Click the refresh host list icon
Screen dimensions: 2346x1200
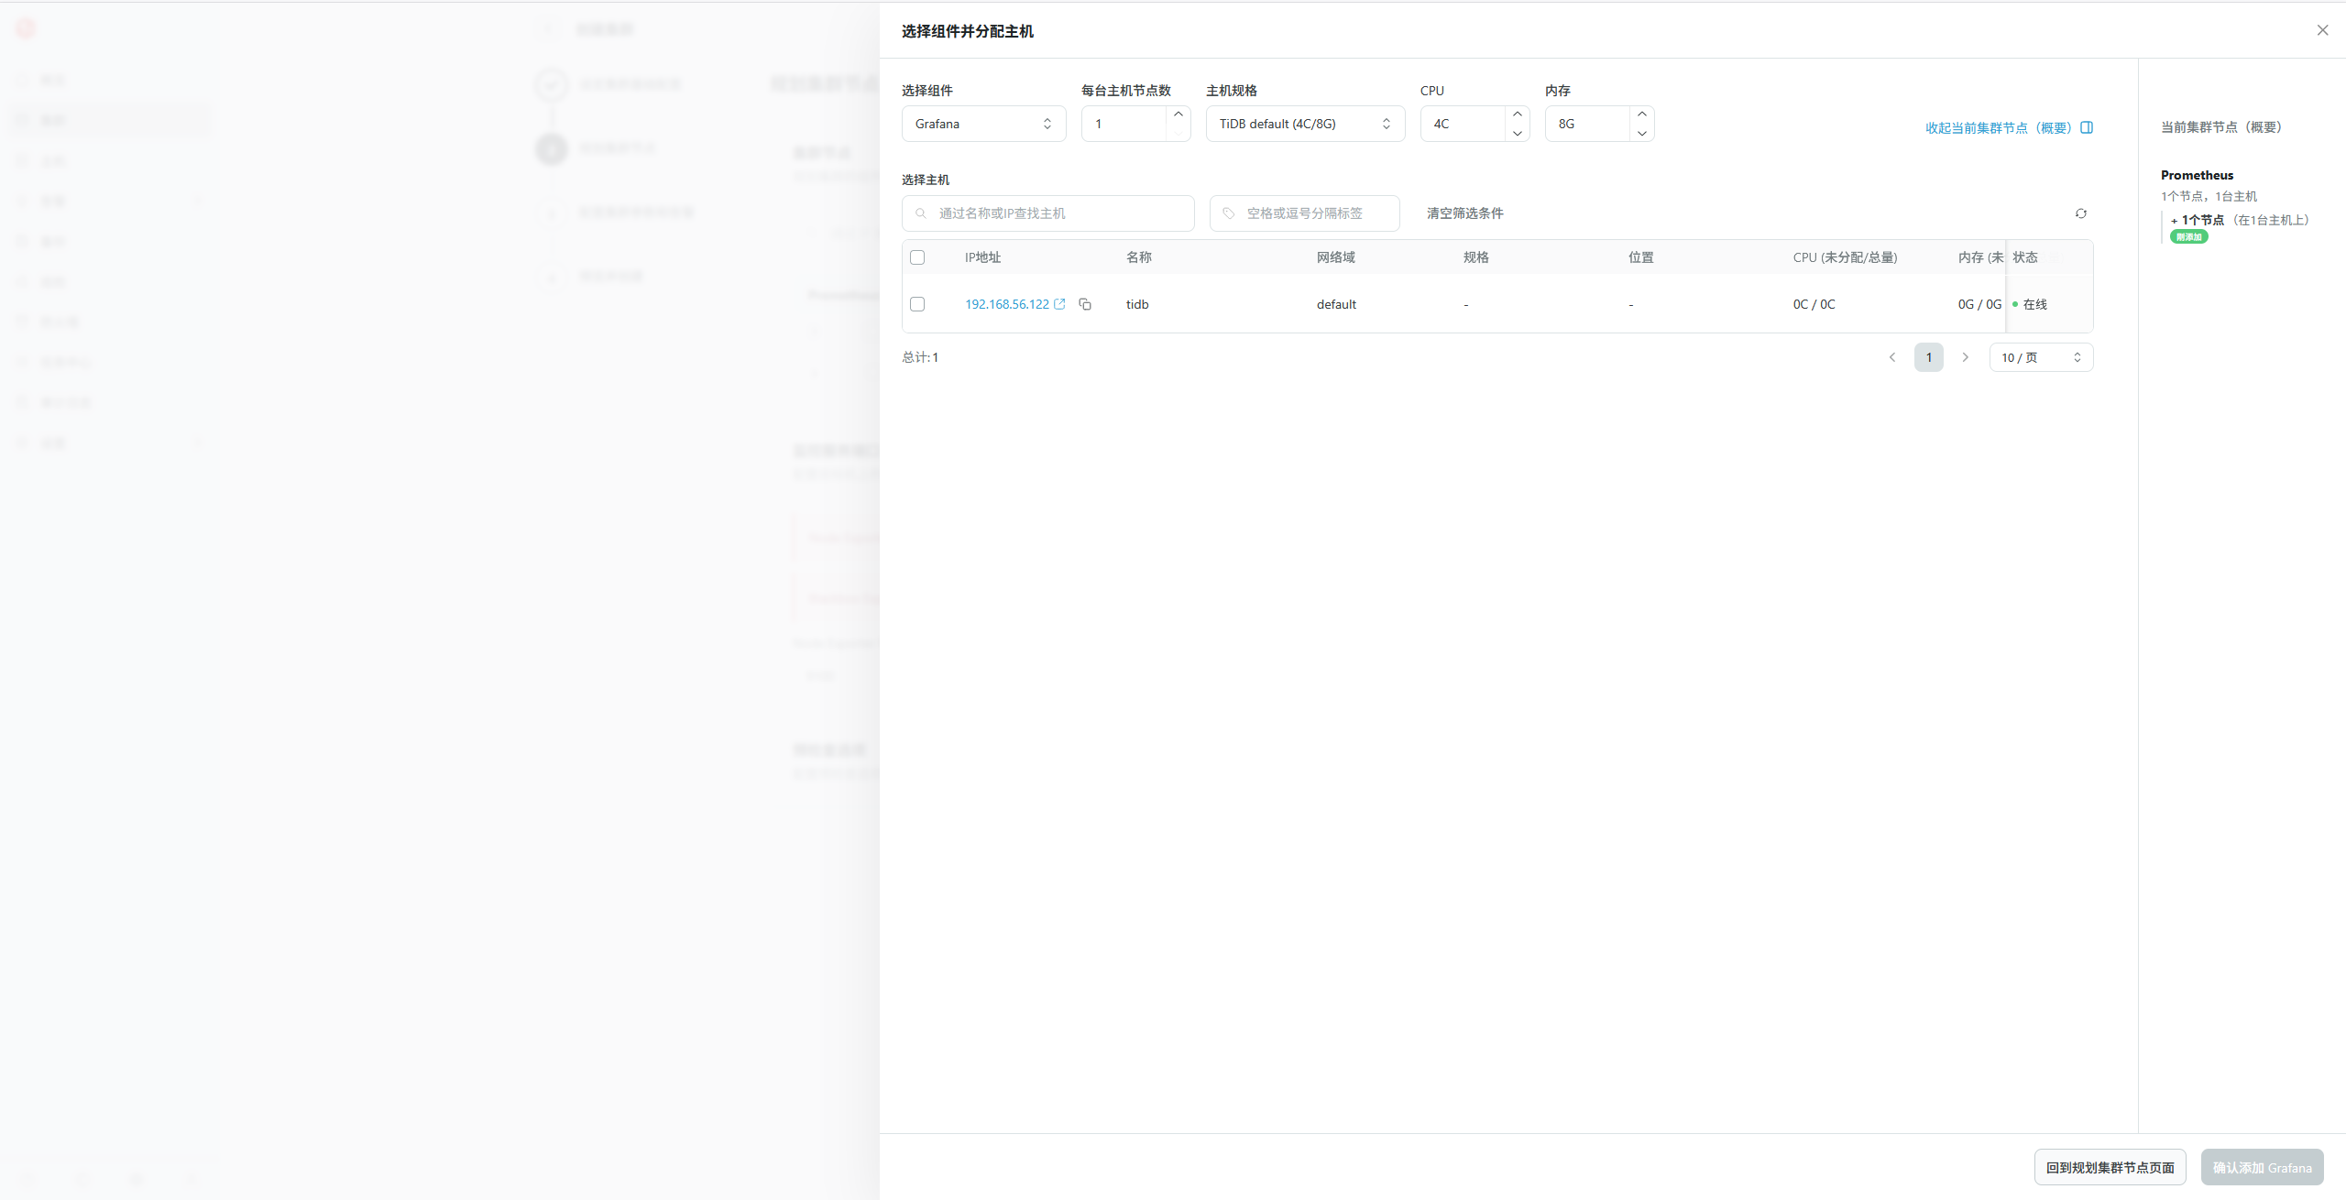pos(2081,213)
